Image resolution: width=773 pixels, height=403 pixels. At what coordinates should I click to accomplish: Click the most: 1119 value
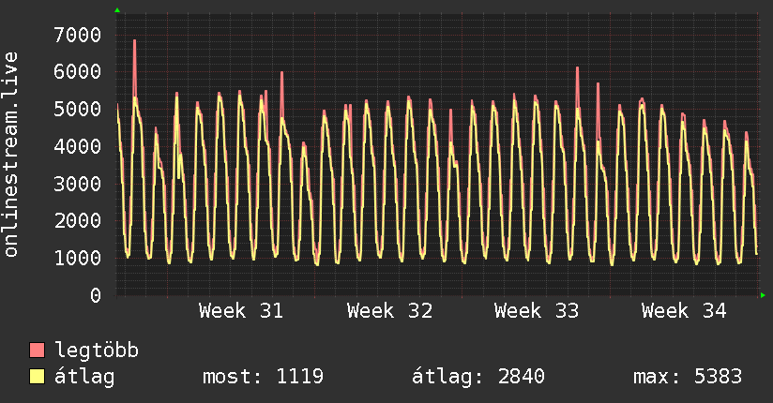pos(264,377)
